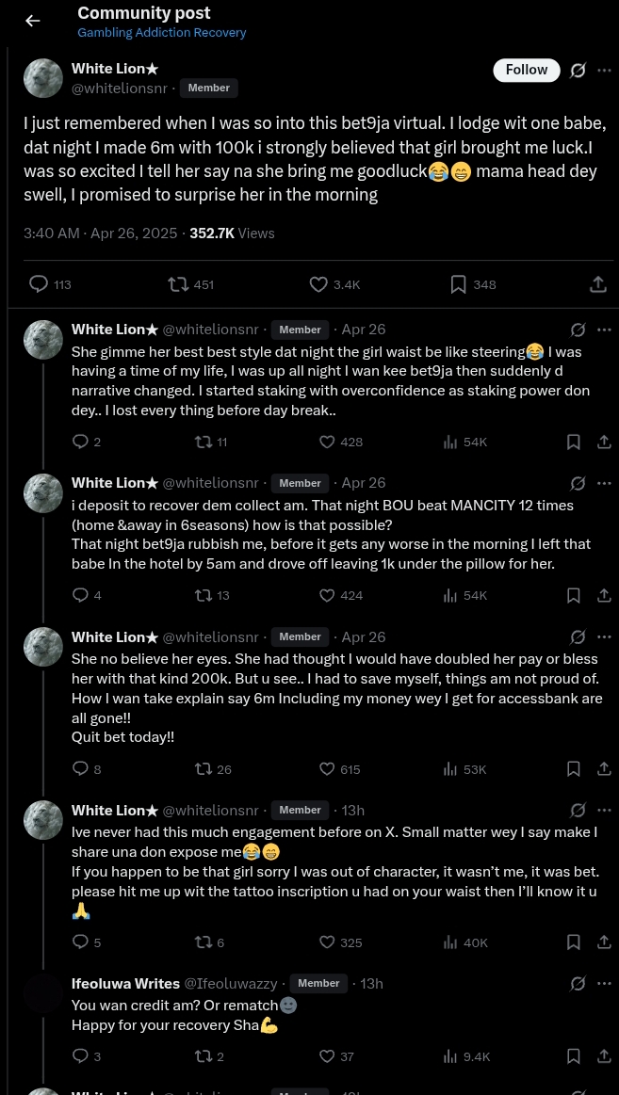Reply to main post with 113 comments
The image size is (619, 1095).
coord(40,284)
